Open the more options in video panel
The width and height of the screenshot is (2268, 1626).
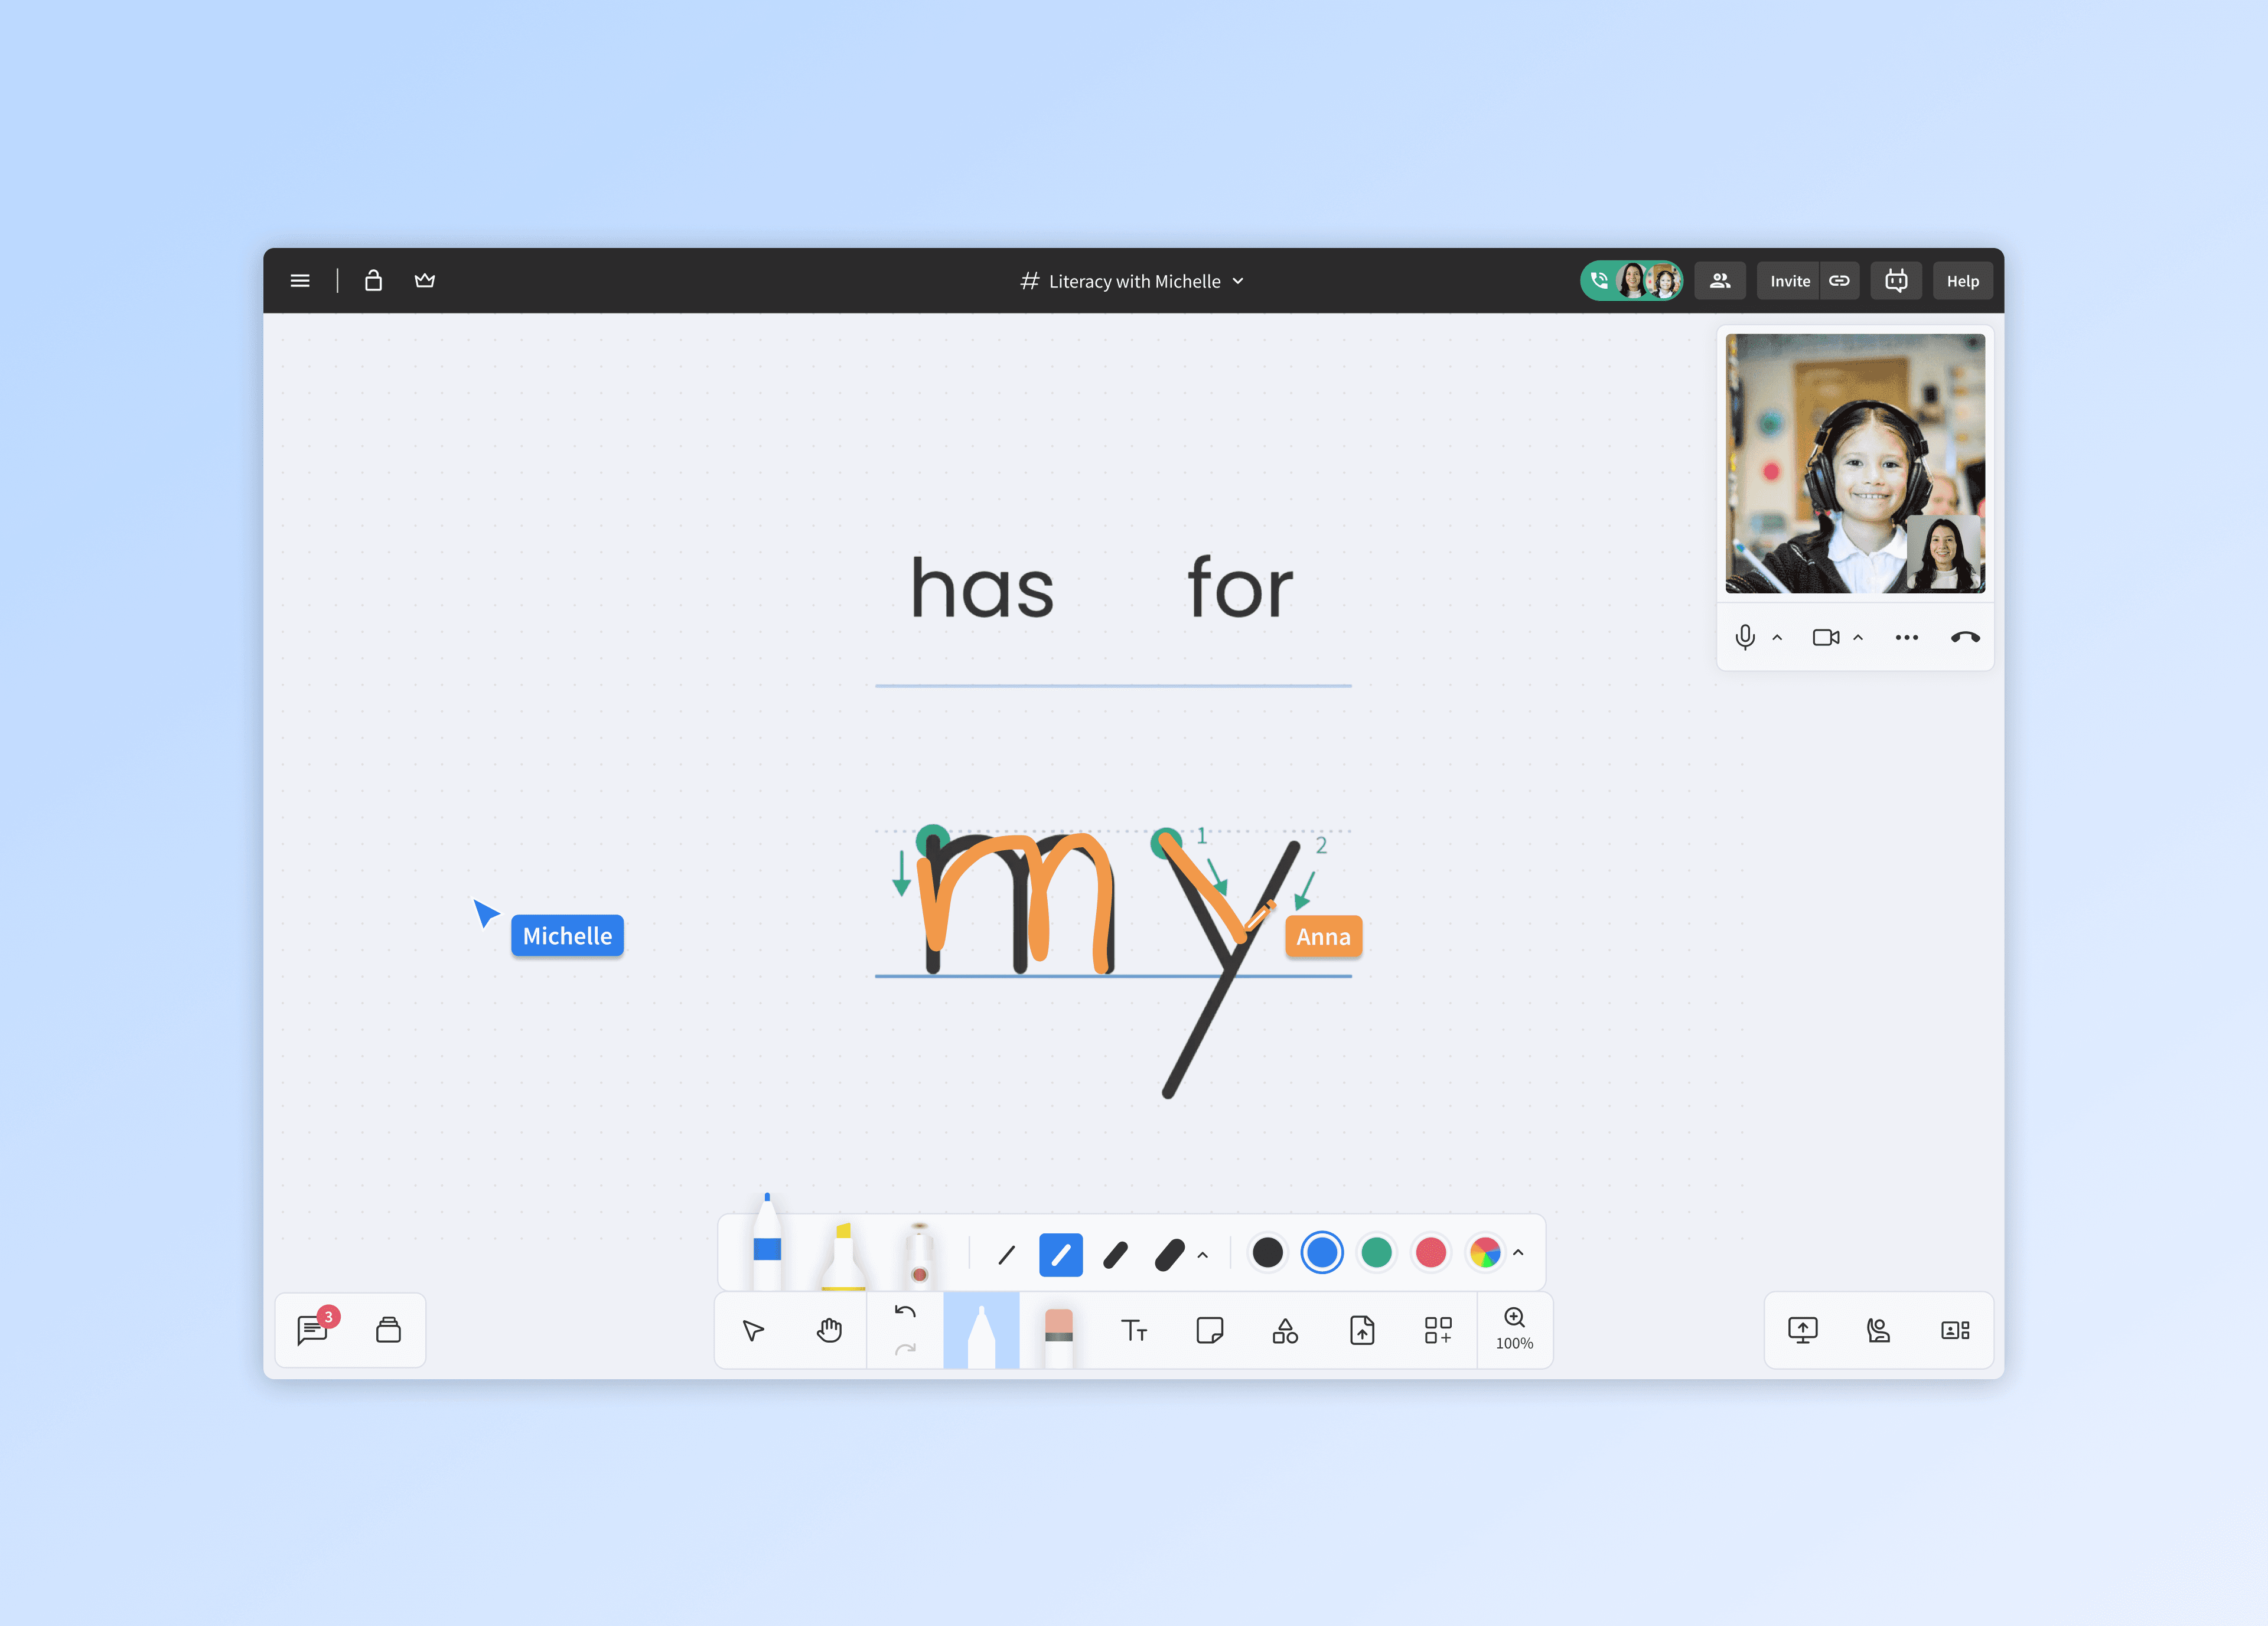(x=1906, y=638)
